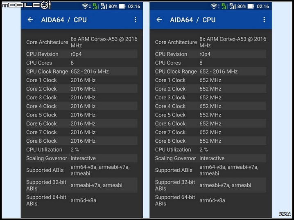Click CPU Utilization label on left phone

pos(44,150)
